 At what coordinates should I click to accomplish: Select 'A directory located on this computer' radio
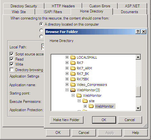click(x=41, y=24)
